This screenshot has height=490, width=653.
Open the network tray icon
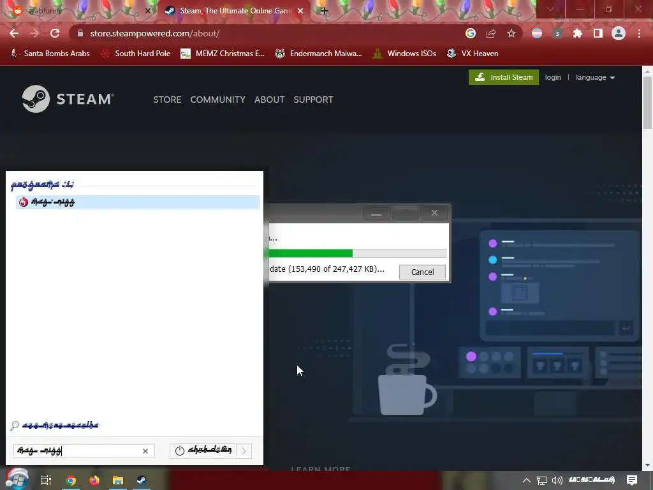point(542,480)
